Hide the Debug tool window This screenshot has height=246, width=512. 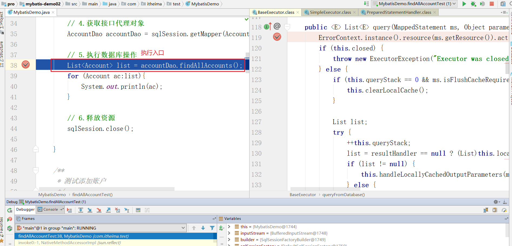pos(505,202)
